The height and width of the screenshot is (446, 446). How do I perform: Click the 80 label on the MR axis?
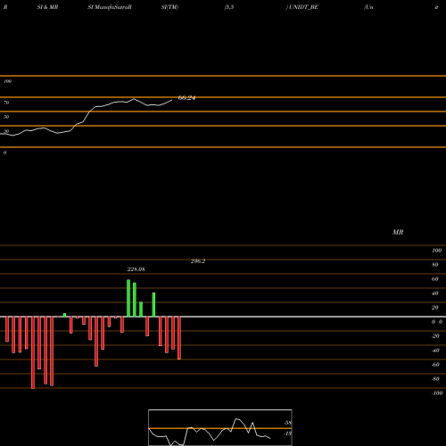pos(435,265)
